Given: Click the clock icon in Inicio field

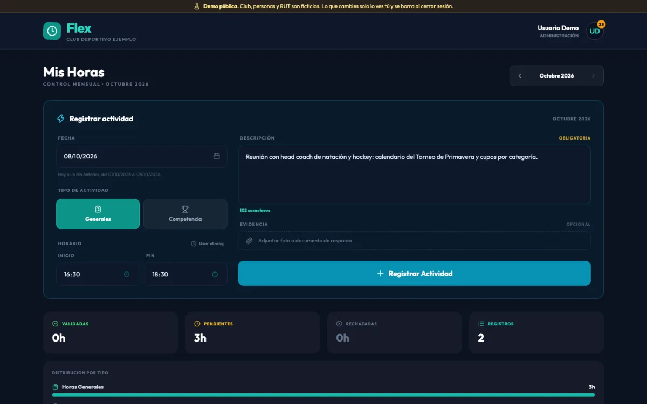Looking at the screenshot, I should point(127,274).
